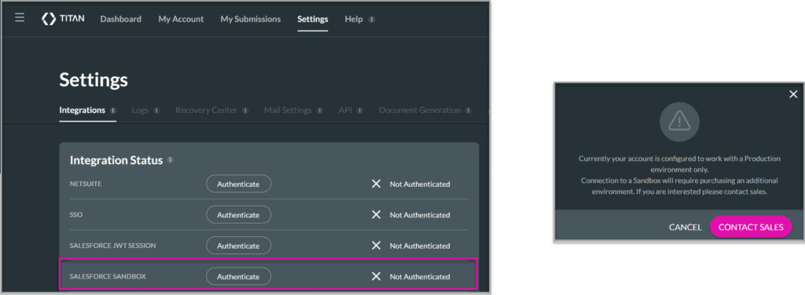805x295 pixels.
Task: Open the Mail Settings tab
Action: (288, 110)
